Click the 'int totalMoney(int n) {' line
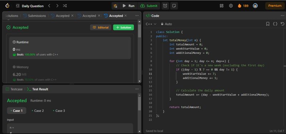This screenshot has height=134, width=286. pos(182,40)
